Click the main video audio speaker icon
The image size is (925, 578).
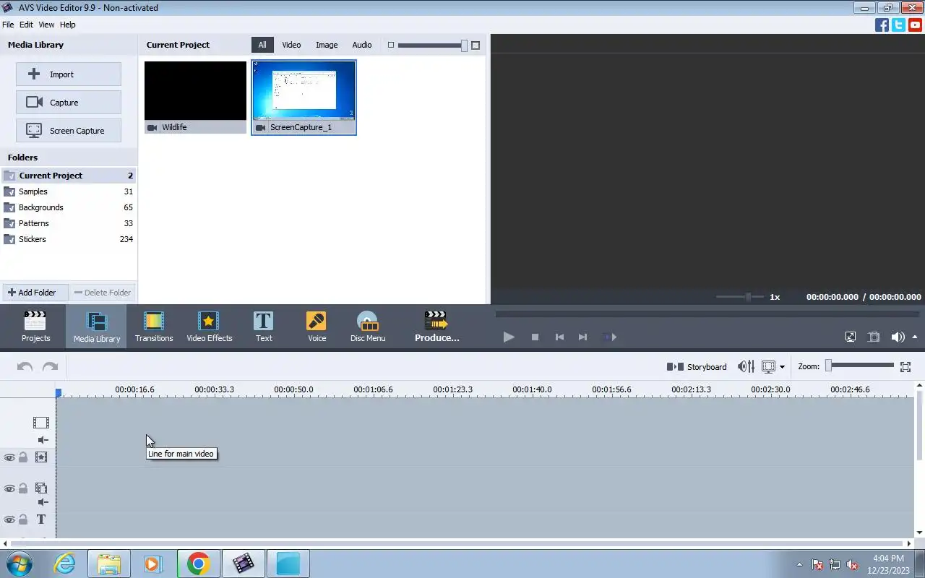(43, 440)
